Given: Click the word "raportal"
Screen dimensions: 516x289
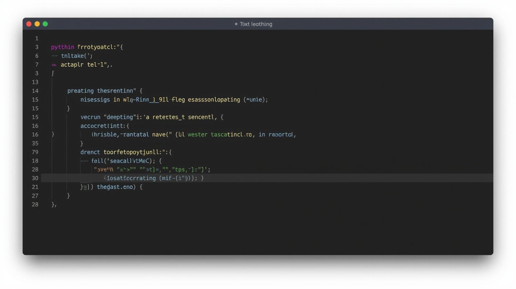Looking at the screenshot, I should pyautogui.click(x=281, y=135).
